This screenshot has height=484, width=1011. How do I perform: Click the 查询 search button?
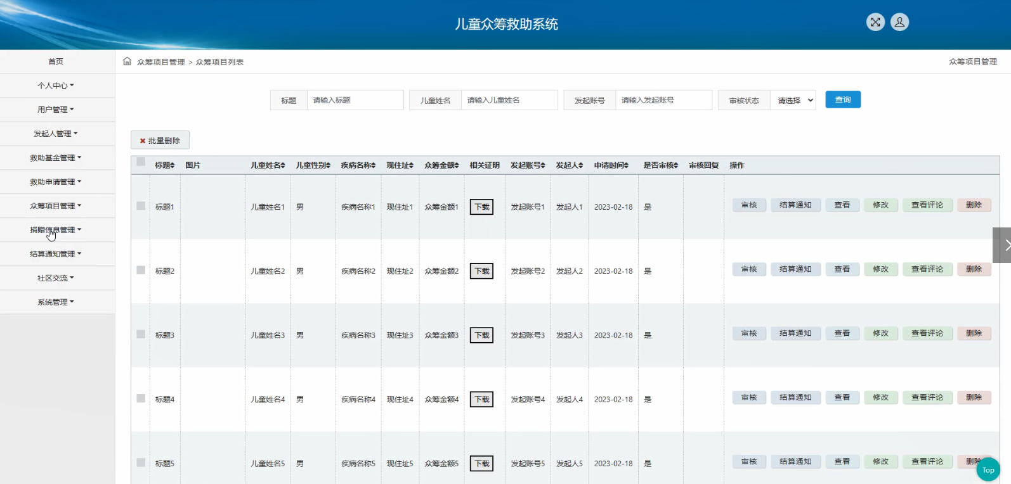tap(843, 99)
